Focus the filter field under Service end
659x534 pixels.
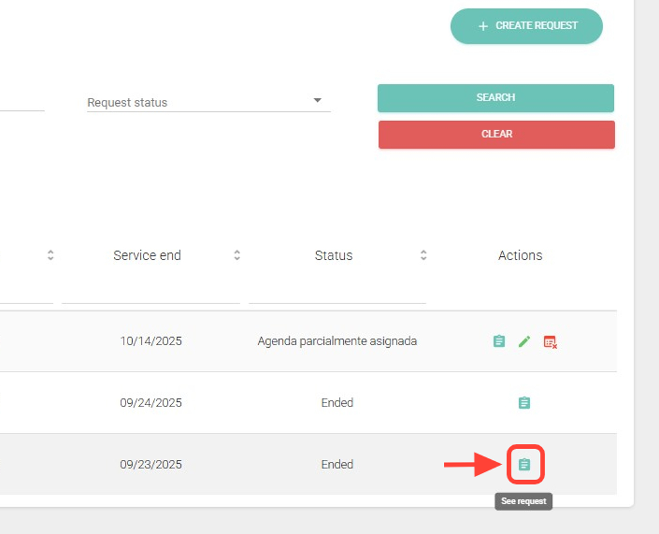(x=151, y=294)
